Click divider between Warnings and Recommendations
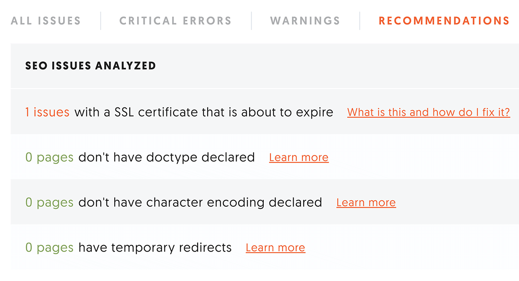 tap(360, 21)
